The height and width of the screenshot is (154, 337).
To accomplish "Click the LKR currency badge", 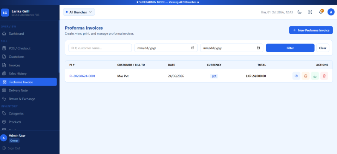I will point(214,76).
